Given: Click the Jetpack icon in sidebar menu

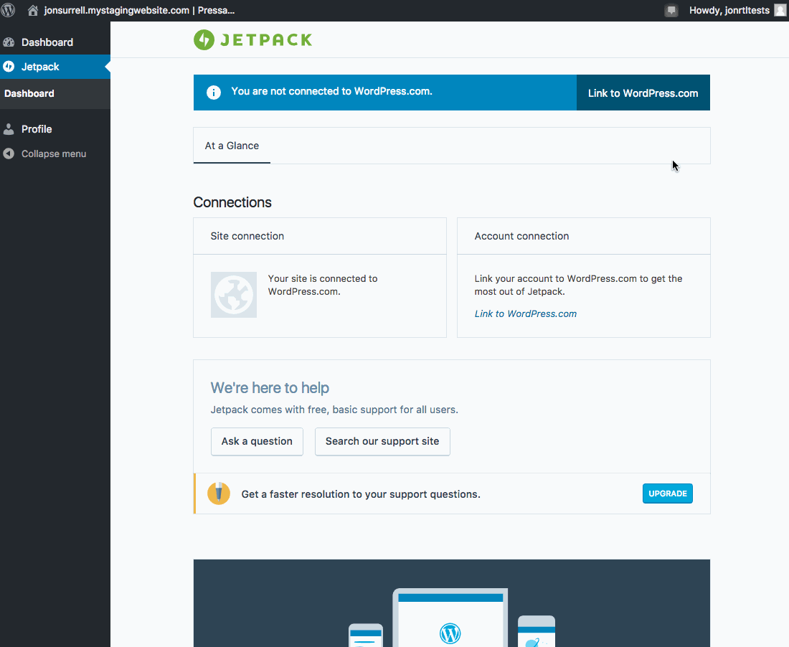Looking at the screenshot, I should 9,67.
